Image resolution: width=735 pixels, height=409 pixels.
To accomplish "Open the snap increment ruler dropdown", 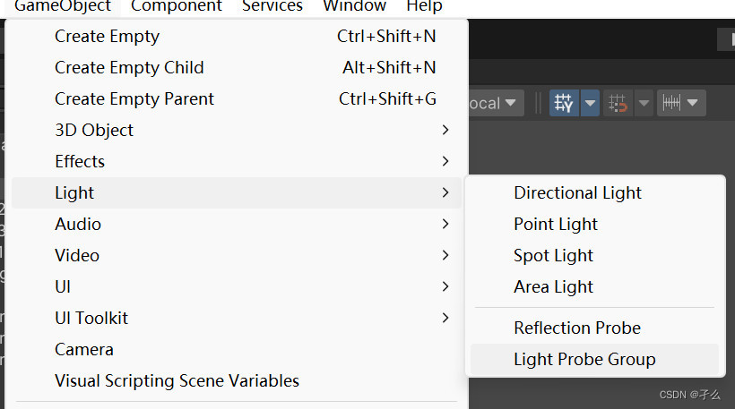I will [x=680, y=103].
